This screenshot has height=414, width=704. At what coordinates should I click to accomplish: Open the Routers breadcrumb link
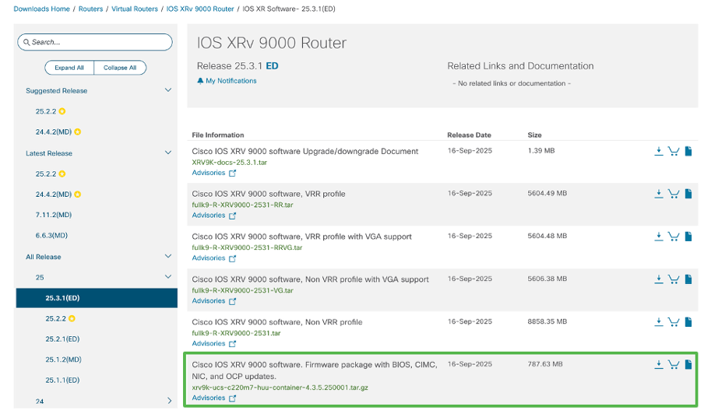(x=90, y=9)
